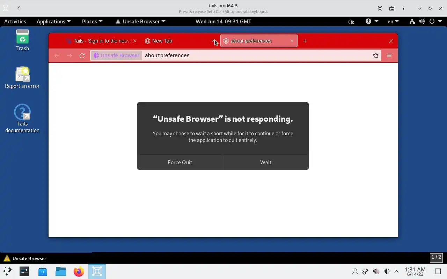Open the accessibility menu
447x279 pixels.
coord(372,21)
